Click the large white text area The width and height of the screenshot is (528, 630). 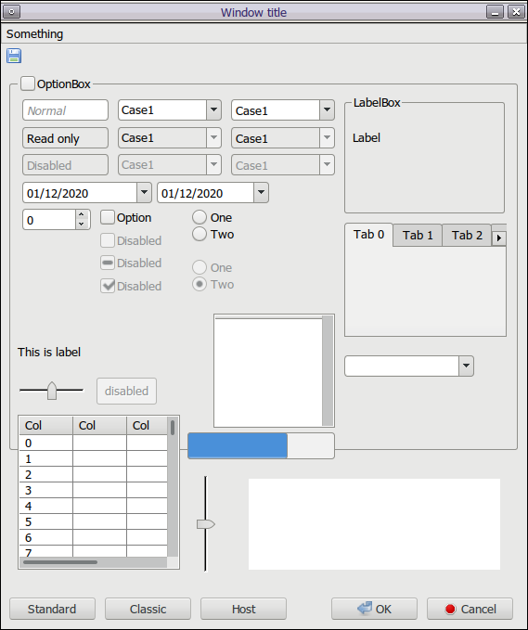374,524
